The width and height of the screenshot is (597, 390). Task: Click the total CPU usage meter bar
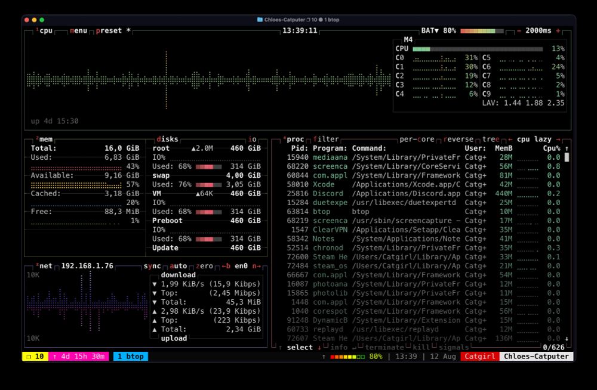pos(478,49)
